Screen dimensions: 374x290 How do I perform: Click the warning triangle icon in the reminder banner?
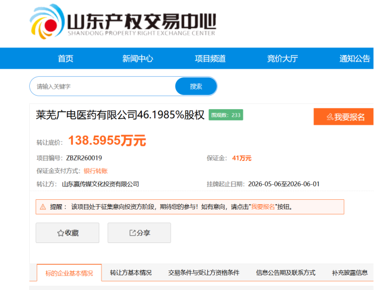coord(43,207)
